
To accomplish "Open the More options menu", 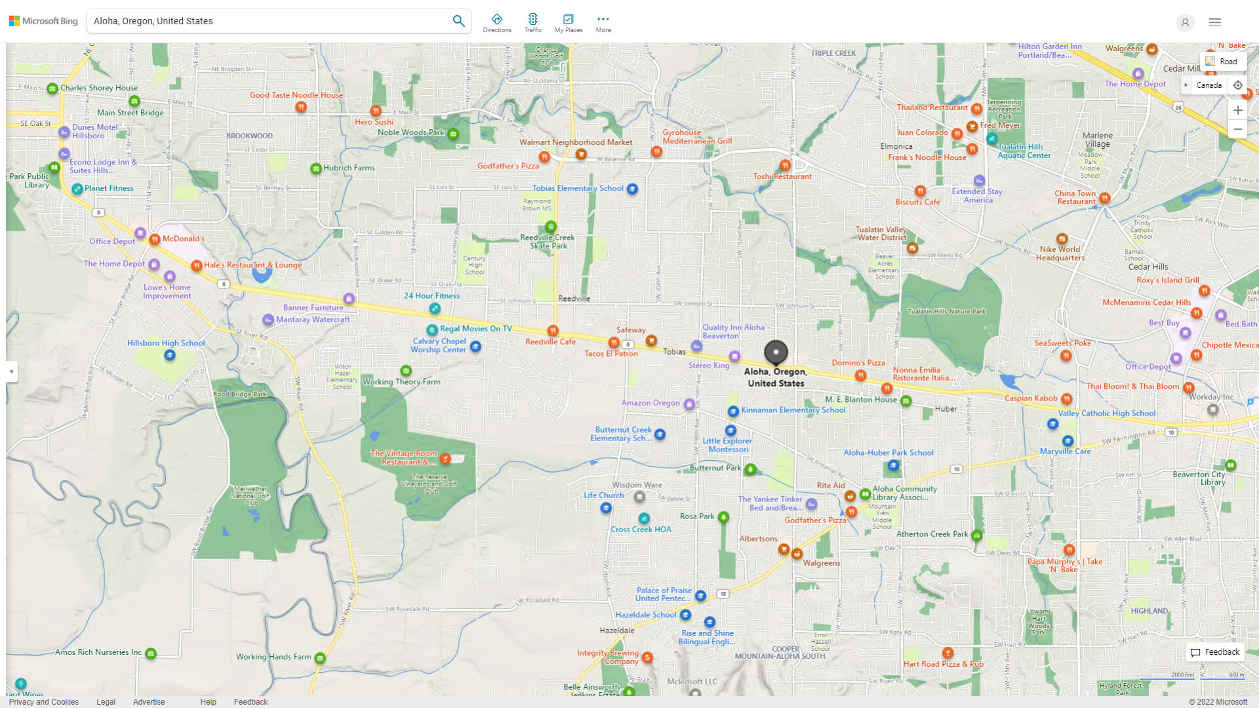I will 603,21.
